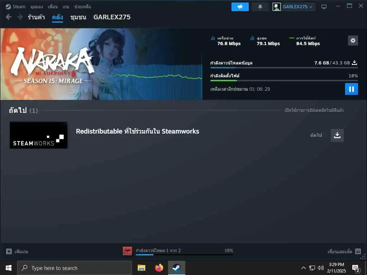Open the ช่วยเหลือ menu

(82, 7)
